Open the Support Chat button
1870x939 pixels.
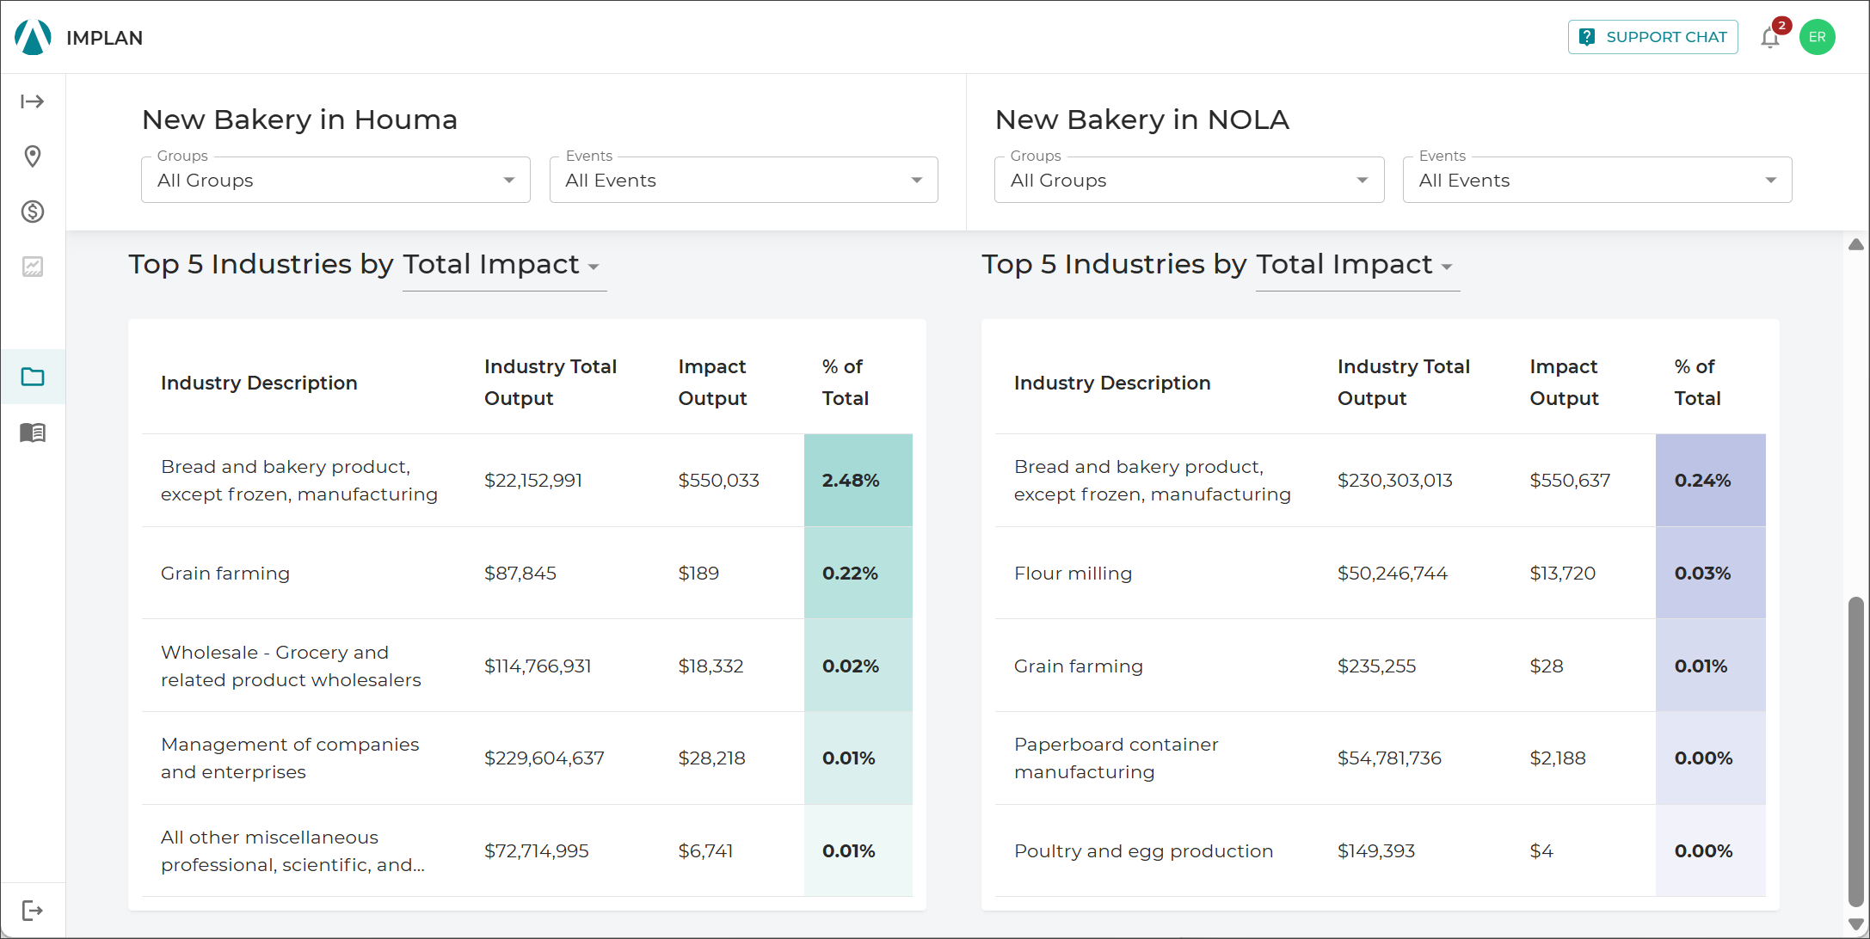coord(1653,37)
